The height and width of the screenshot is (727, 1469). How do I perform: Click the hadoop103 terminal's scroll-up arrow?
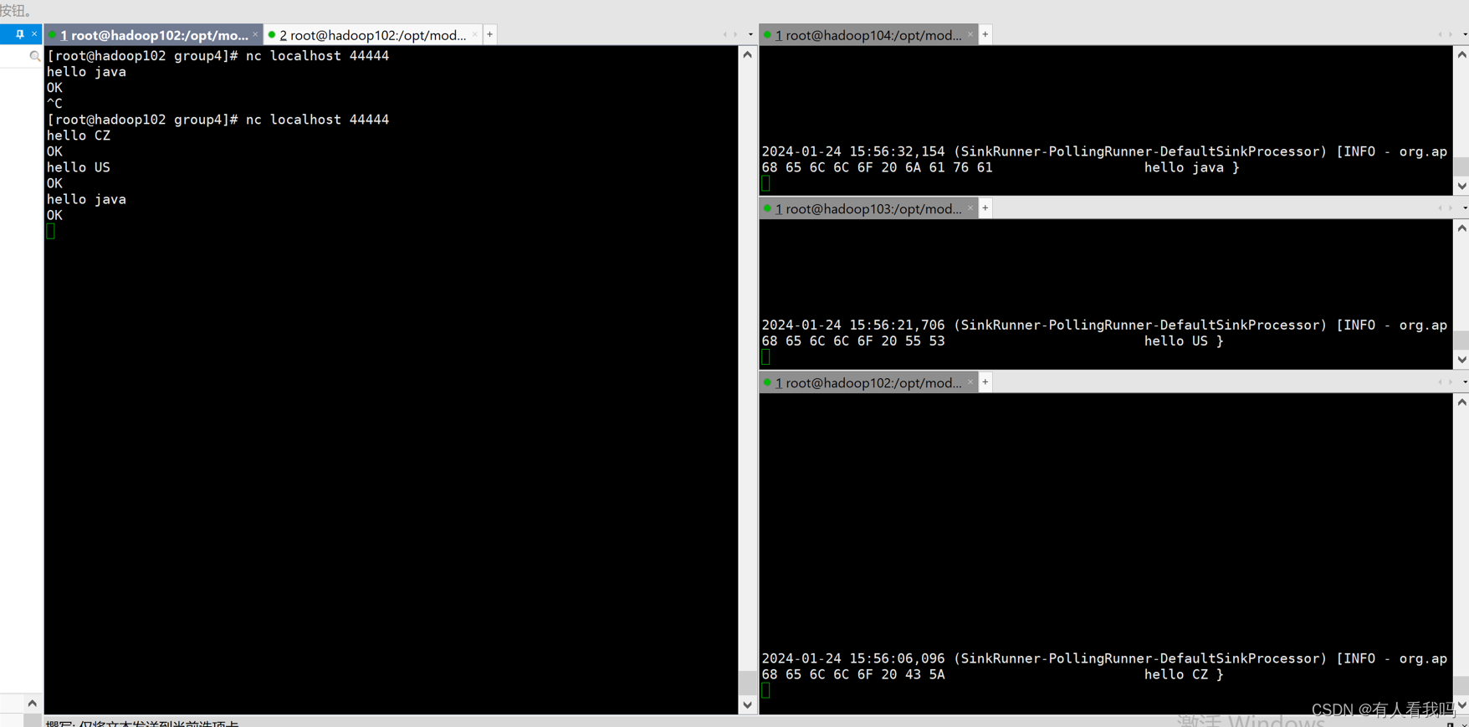[x=1461, y=228]
